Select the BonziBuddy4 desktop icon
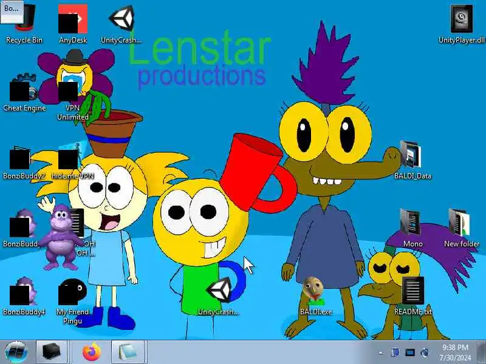The image size is (486, 364). click(24, 297)
